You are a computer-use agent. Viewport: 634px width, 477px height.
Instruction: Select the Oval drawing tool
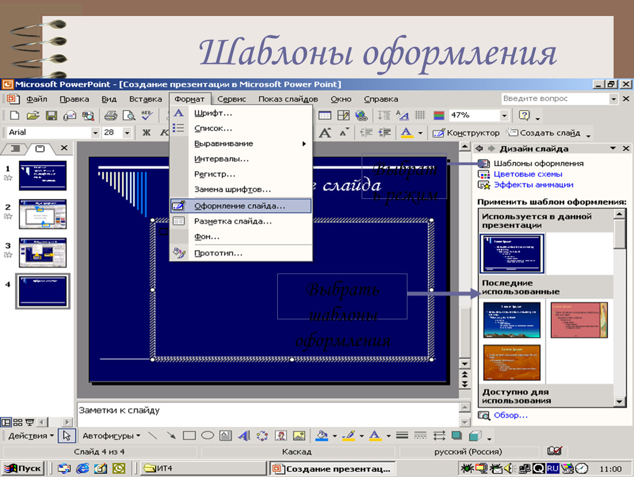pos(207,436)
